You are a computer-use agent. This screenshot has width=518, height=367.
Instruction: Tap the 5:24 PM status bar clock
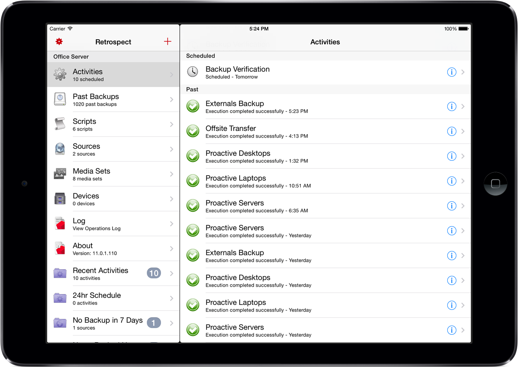point(259,29)
